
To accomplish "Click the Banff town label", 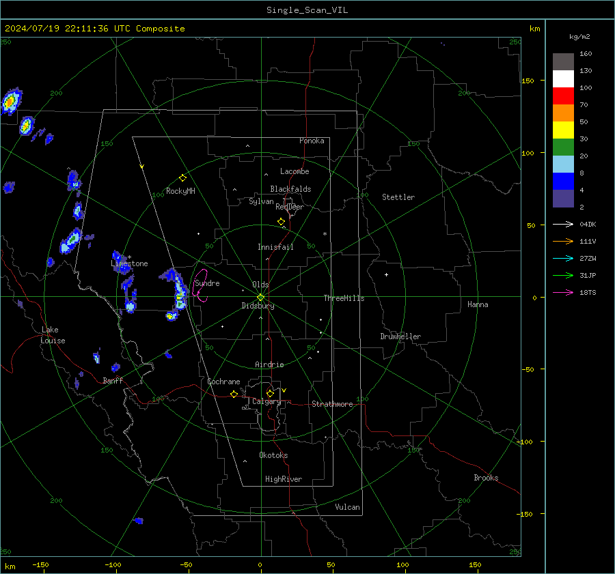I will pyautogui.click(x=113, y=380).
